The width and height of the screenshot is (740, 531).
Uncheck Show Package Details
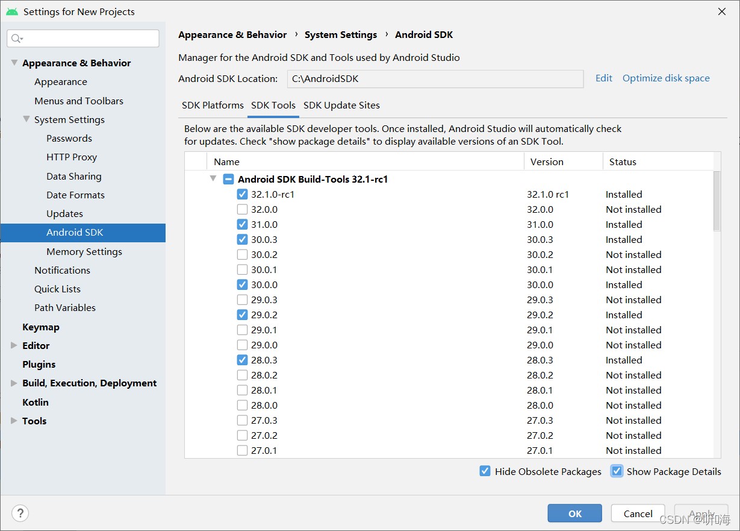(617, 471)
